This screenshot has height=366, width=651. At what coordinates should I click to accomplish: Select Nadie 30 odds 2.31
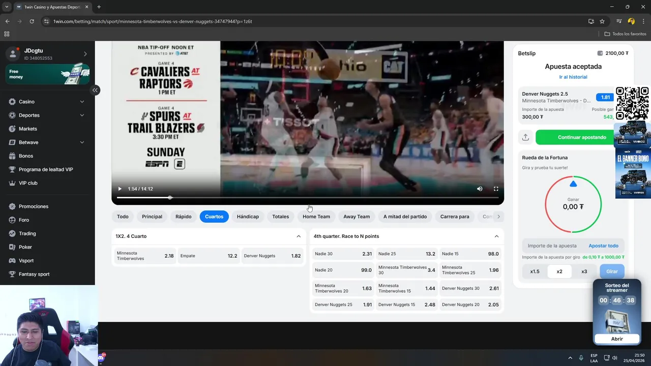coord(343,254)
